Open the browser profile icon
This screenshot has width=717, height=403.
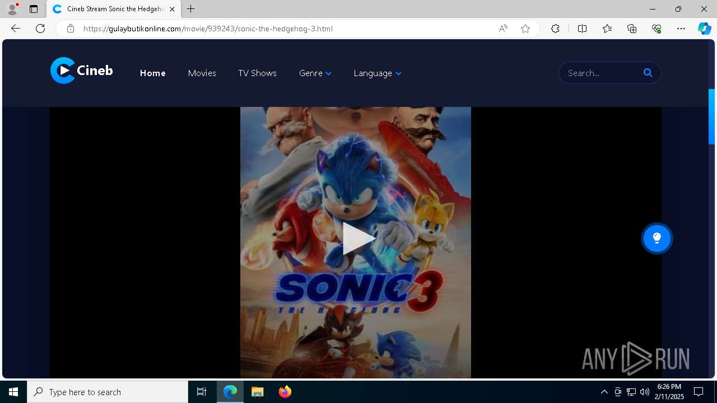12,9
